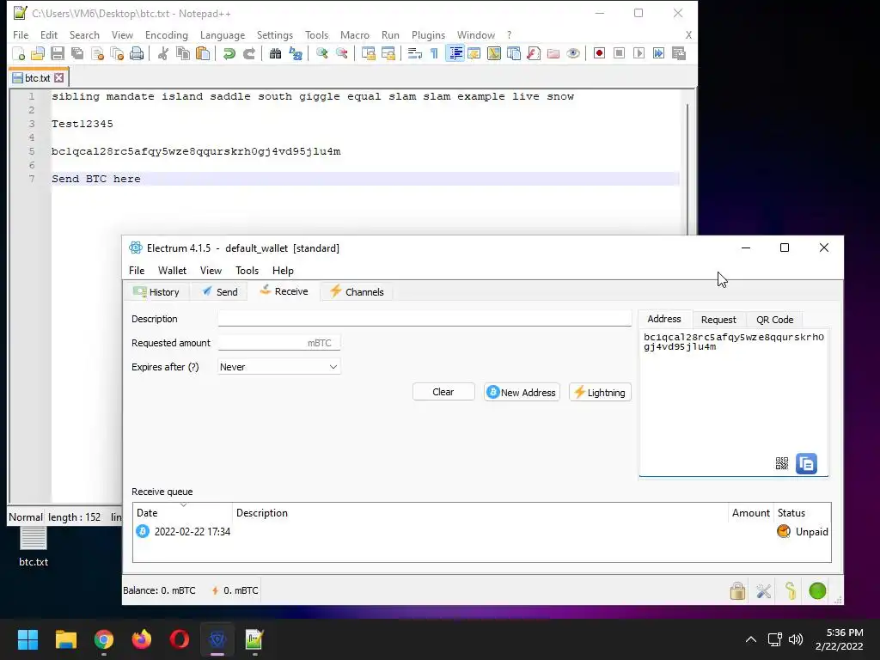This screenshot has width=880, height=660.
Task: Toggle Monitoring eye icon in Notepad++
Action: coord(573,53)
